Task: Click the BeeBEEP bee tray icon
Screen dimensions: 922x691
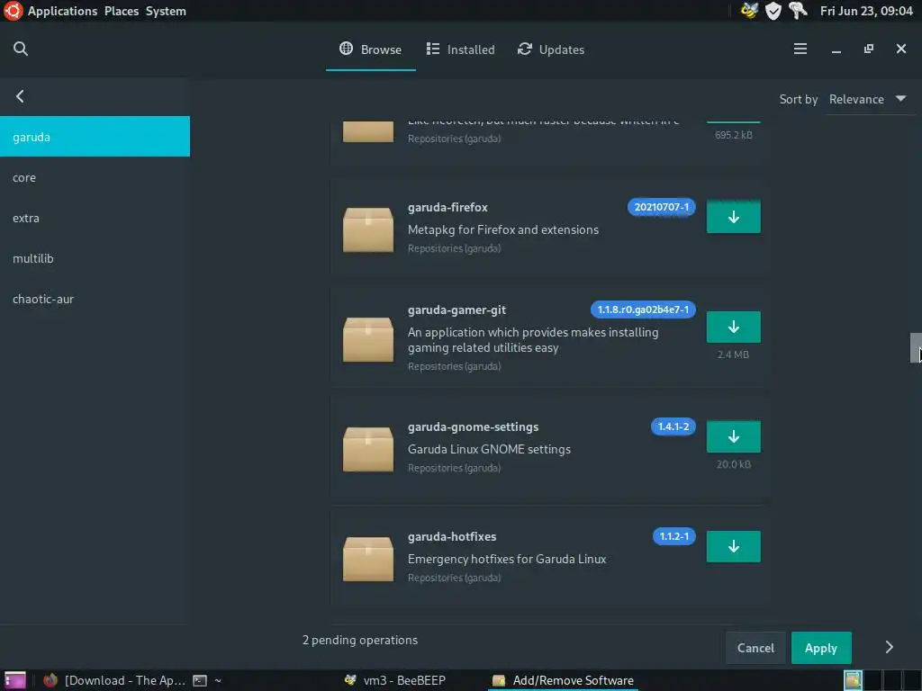Action: click(x=749, y=11)
